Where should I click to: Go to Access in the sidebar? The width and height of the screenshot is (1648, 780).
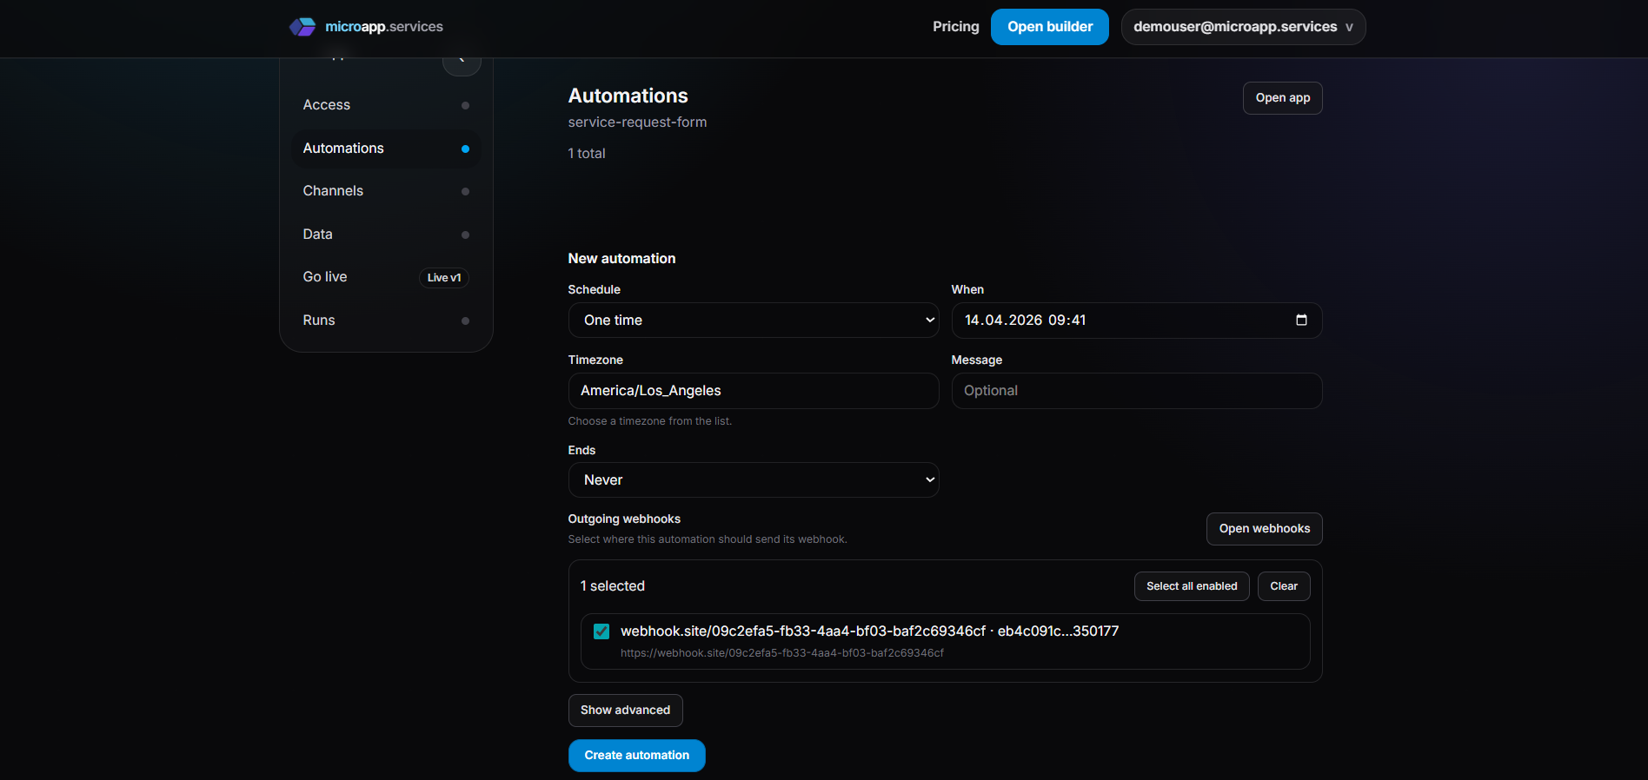click(x=386, y=105)
